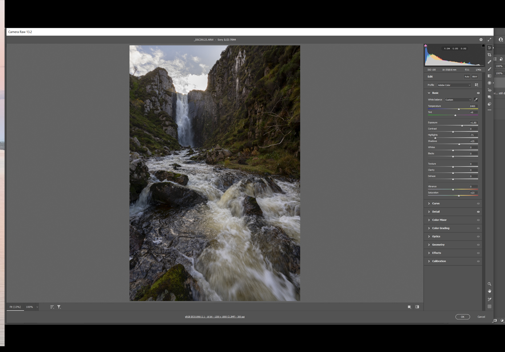The image size is (505, 352).
Task: Expand the Geometry panel
Action: coord(438,244)
